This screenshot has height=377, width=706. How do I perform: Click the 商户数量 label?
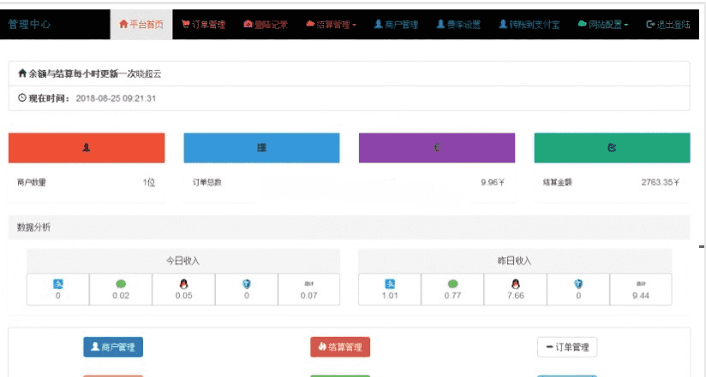tap(32, 182)
